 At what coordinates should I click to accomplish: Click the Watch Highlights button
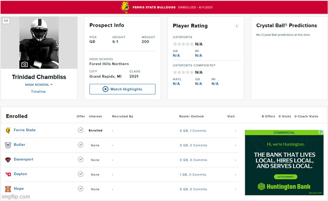click(123, 89)
